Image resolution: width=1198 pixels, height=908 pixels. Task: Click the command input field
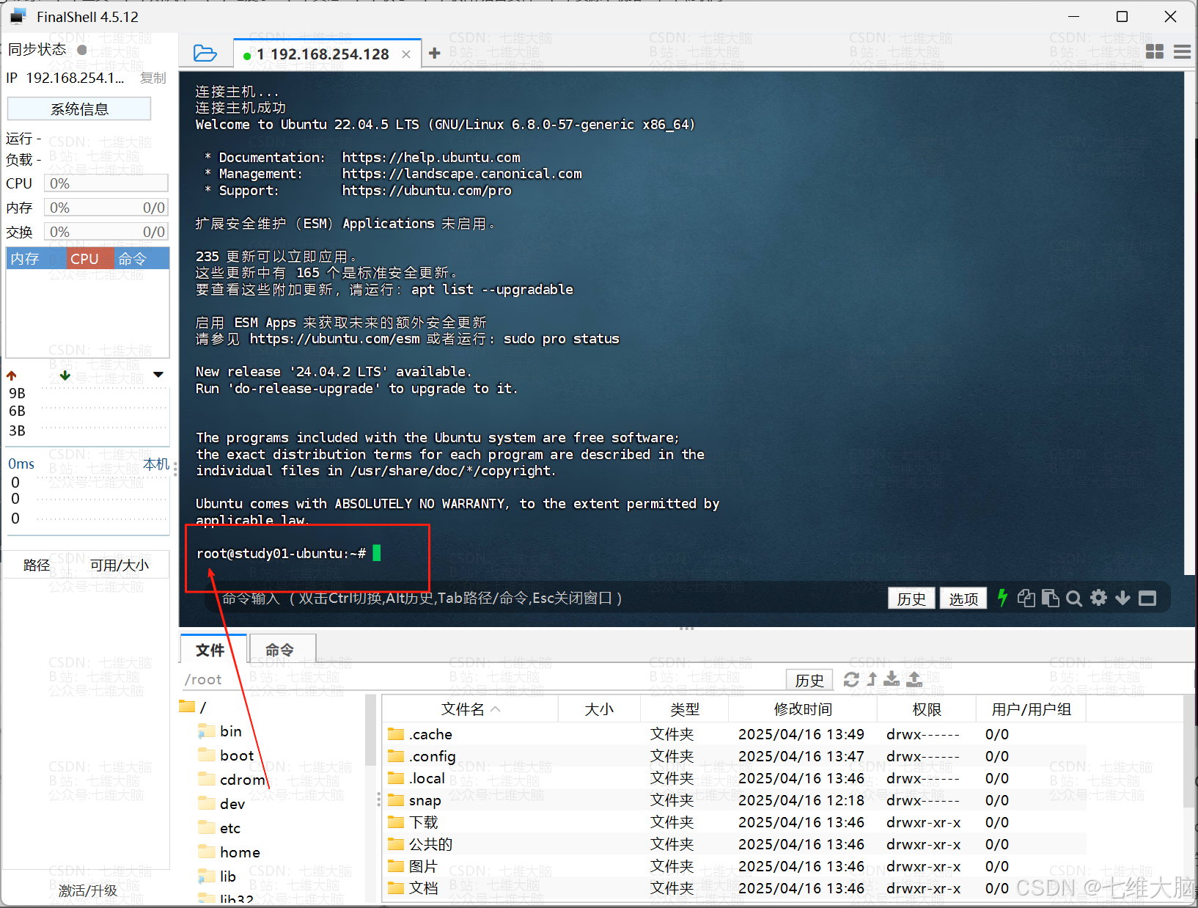point(543,598)
